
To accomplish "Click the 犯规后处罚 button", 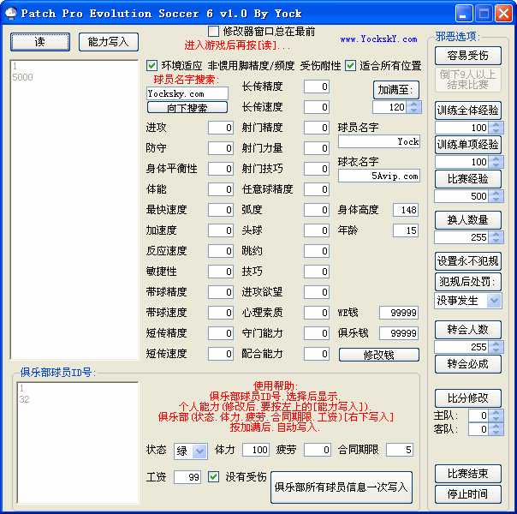I will [x=468, y=281].
